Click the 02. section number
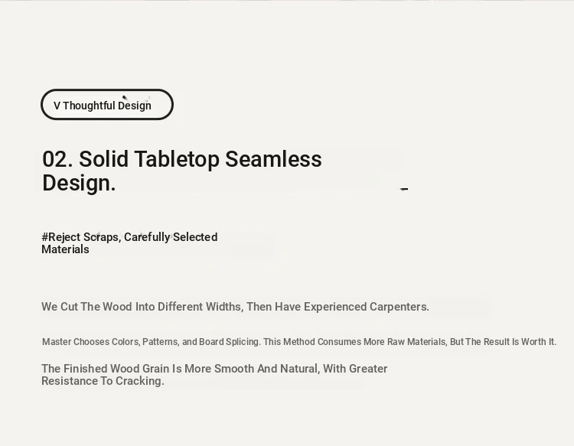Image resolution: width=574 pixels, height=446 pixels. 57,159
